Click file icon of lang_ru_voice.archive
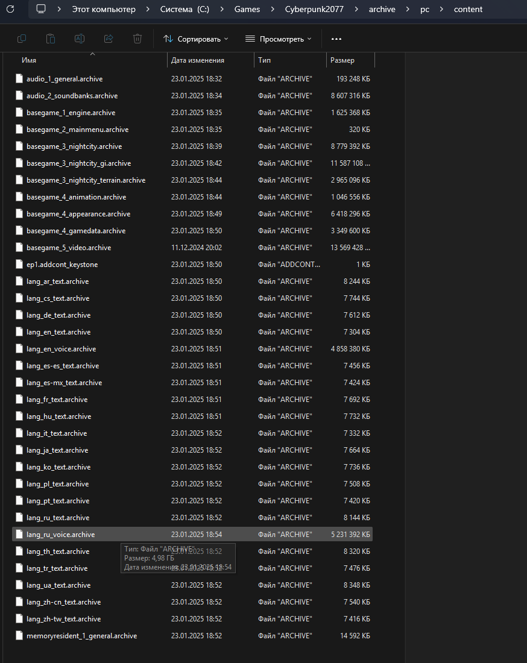527x663 pixels. tap(19, 535)
